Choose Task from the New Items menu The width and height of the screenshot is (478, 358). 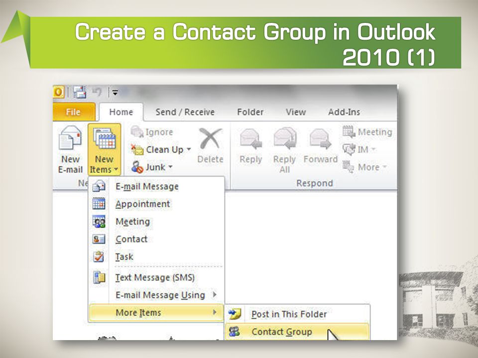tap(156, 257)
